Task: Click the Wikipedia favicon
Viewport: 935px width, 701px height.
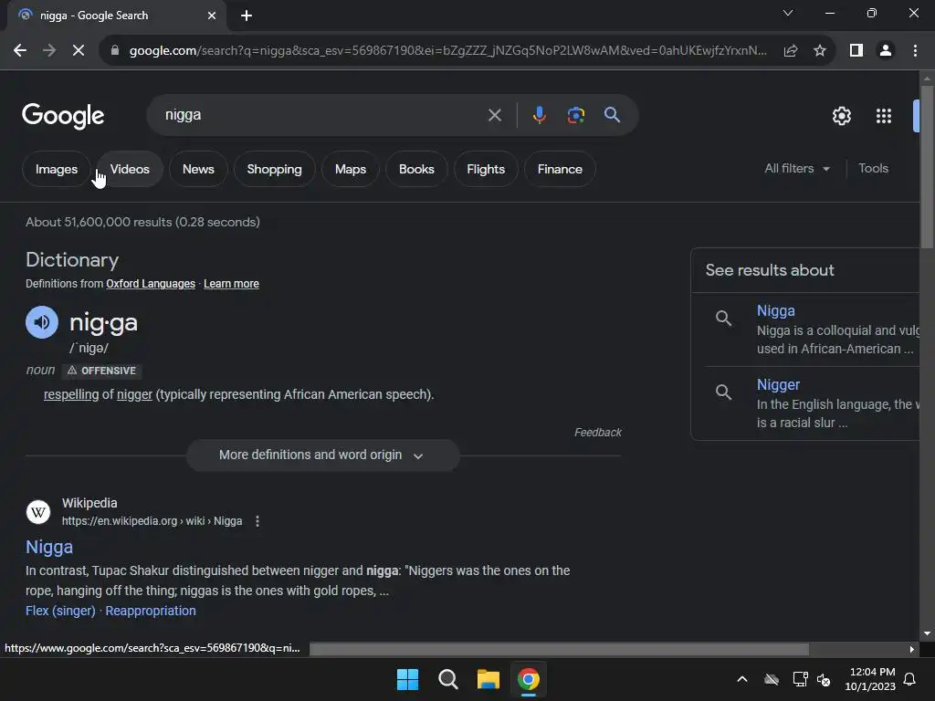Action: point(38,512)
